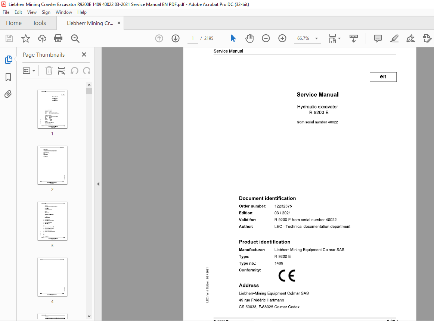434x321 pixels.
Task: Zoom in with the plus button
Action: point(282,38)
